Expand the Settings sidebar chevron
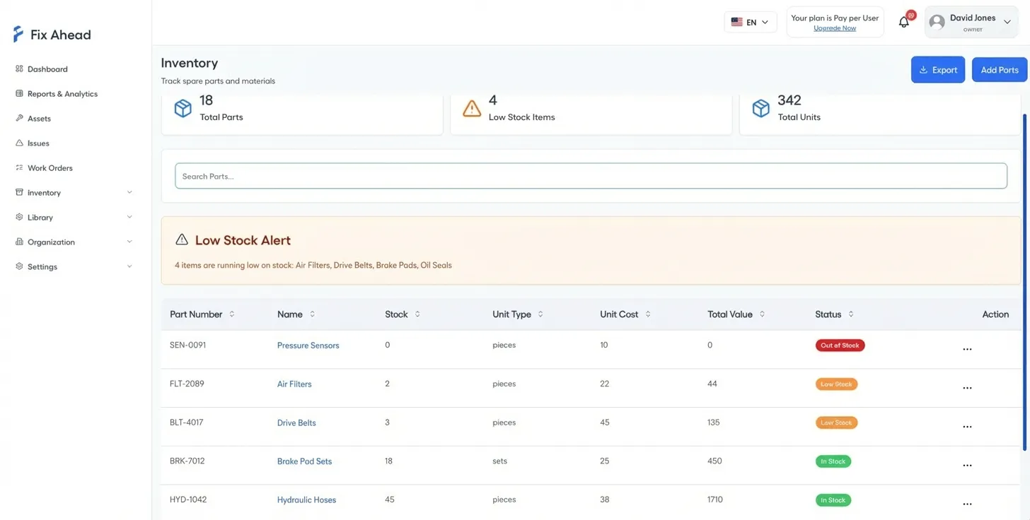Viewport: 1030px width, 520px height. (129, 266)
